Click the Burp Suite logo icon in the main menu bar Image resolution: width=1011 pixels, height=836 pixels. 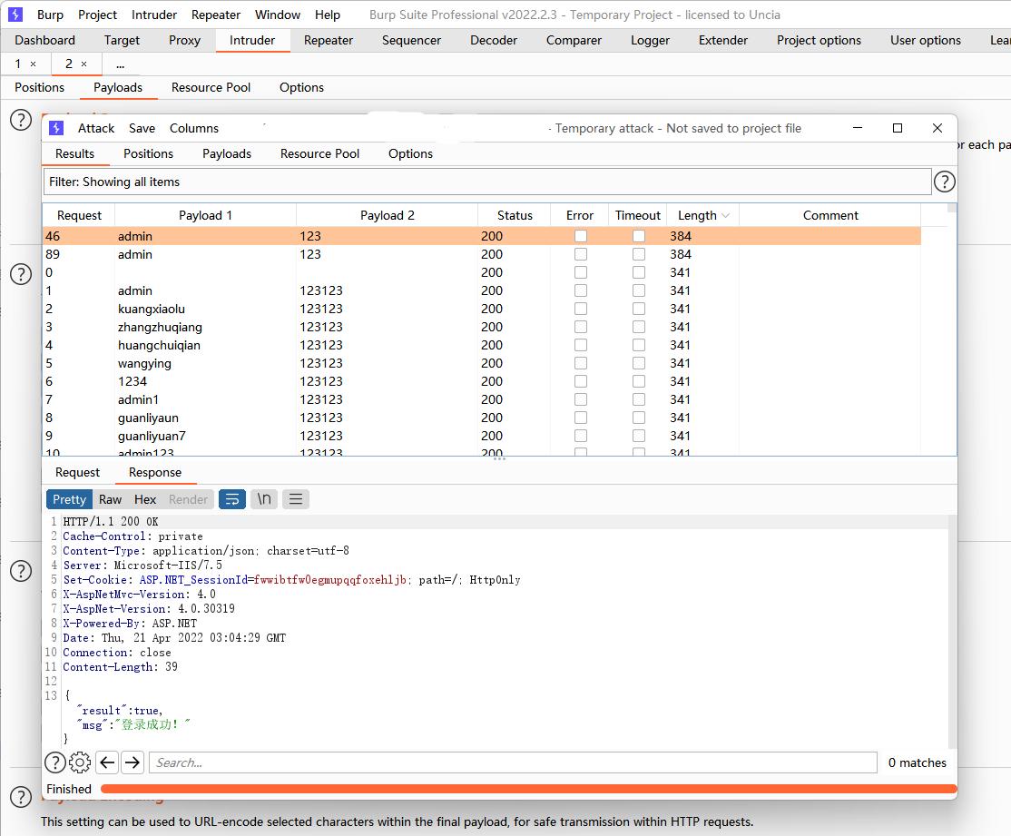click(15, 15)
